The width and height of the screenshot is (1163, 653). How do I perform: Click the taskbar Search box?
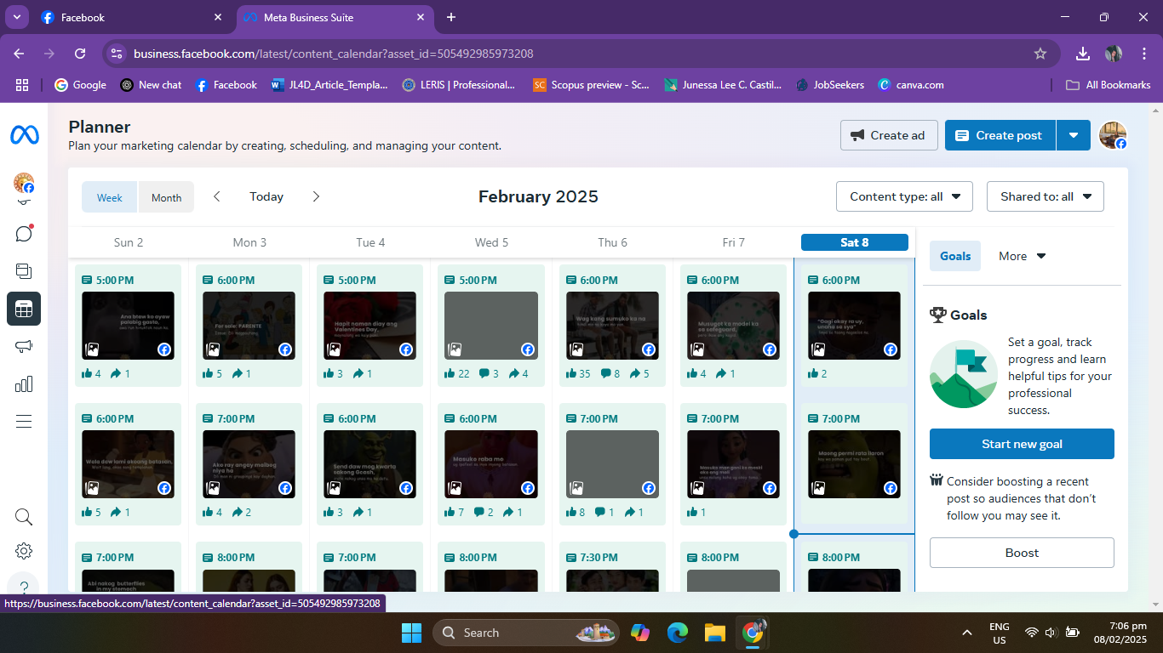(524, 633)
